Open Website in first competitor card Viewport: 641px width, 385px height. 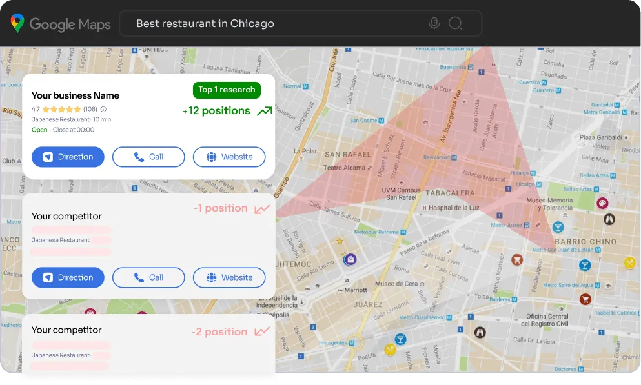click(229, 277)
